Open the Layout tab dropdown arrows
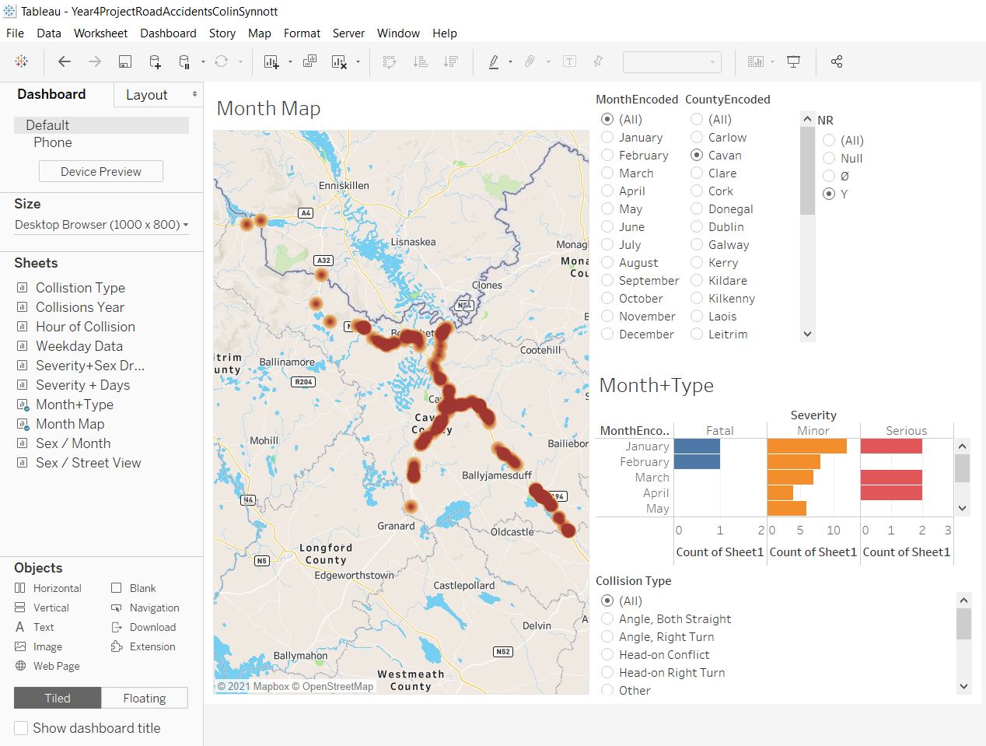The width and height of the screenshot is (986, 746). [x=194, y=94]
